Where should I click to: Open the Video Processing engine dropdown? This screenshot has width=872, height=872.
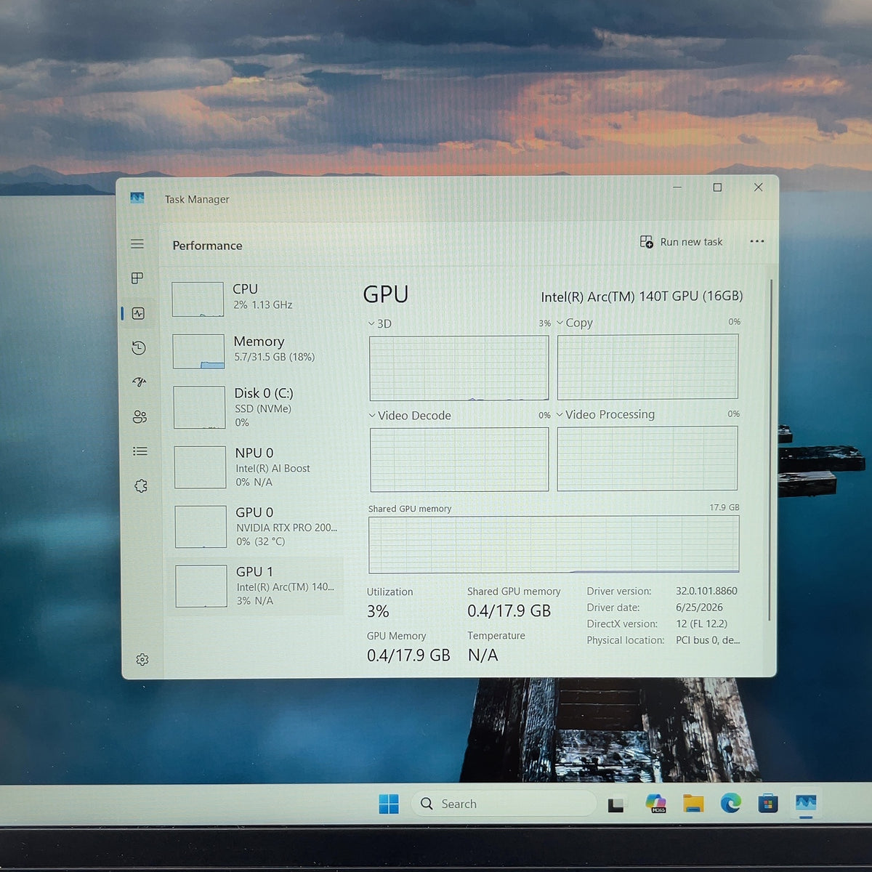click(606, 414)
